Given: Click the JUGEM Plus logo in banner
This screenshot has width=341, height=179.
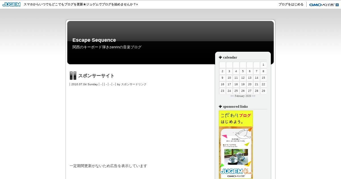Looking at the screenshot, I should (x=236, y=172).
